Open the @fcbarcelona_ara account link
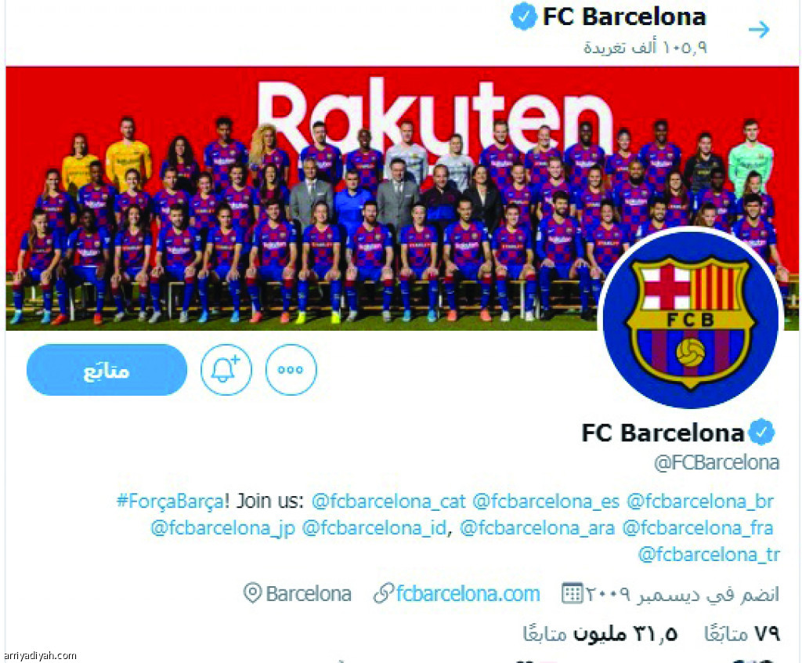802x663 pixels. pos(537,528)
